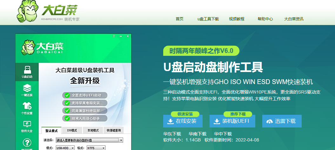Open the 一键还原 sidebar icon
Viewport: 335px width, 150px height.
(x=27, y=90)
